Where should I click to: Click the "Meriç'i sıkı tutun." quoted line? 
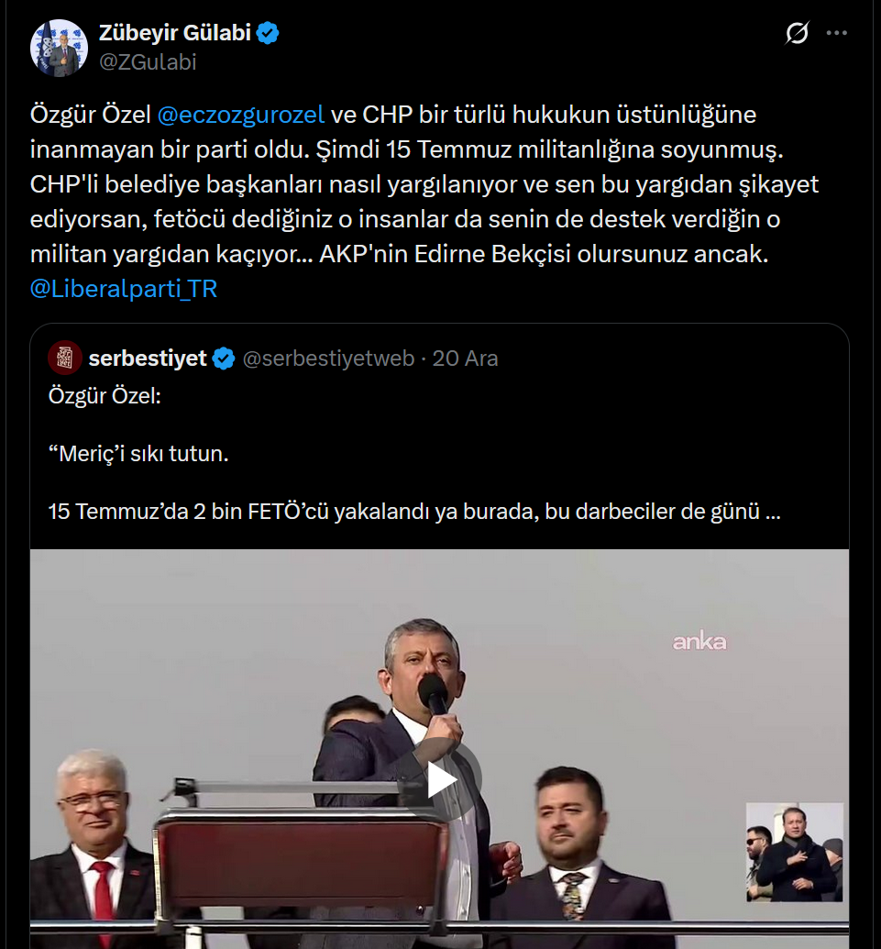(138, 454)
